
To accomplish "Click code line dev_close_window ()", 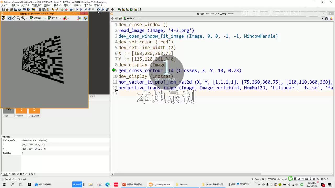I will [x=143, y=25].
